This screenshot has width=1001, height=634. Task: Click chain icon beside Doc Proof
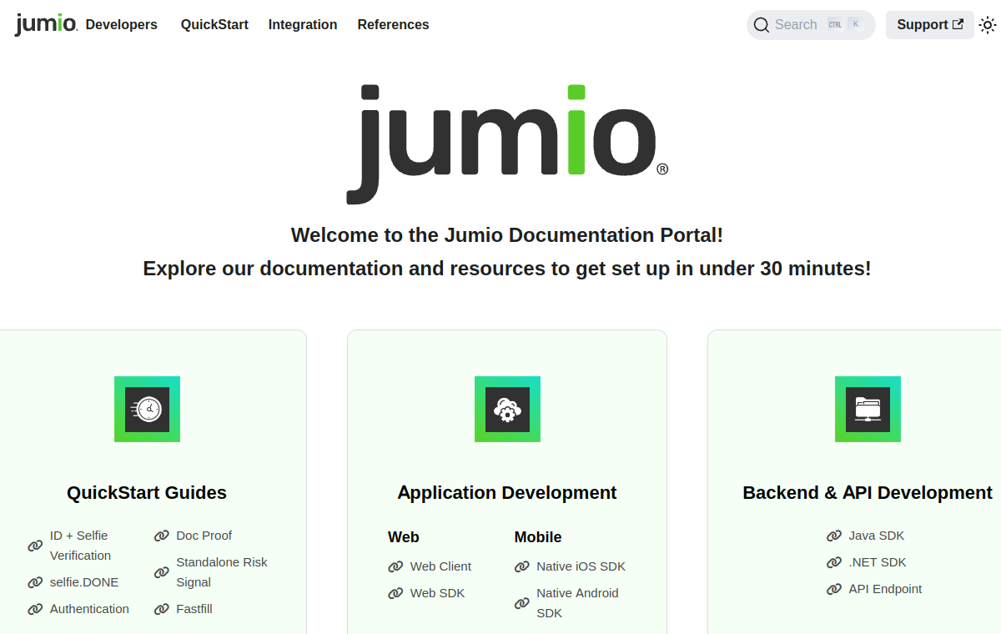click(x=162, y=536)
